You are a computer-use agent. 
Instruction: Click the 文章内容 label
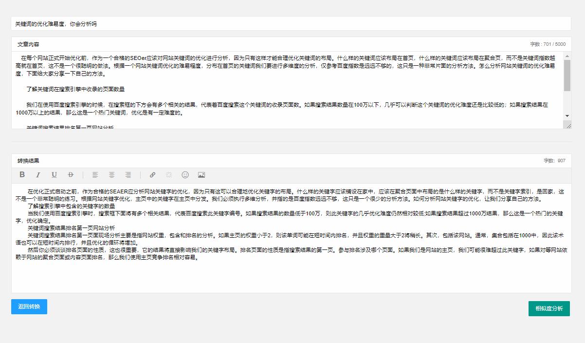pyautogui.click(x=28, y=44)
